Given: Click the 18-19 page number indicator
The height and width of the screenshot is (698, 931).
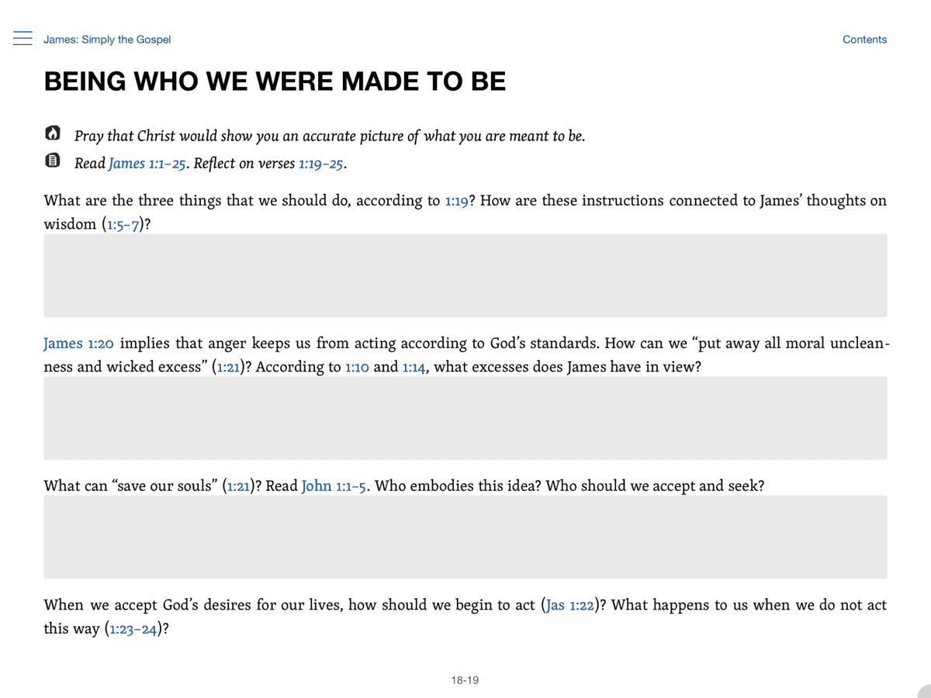Looking at the screenshot, I should click(x=465, y=680).
